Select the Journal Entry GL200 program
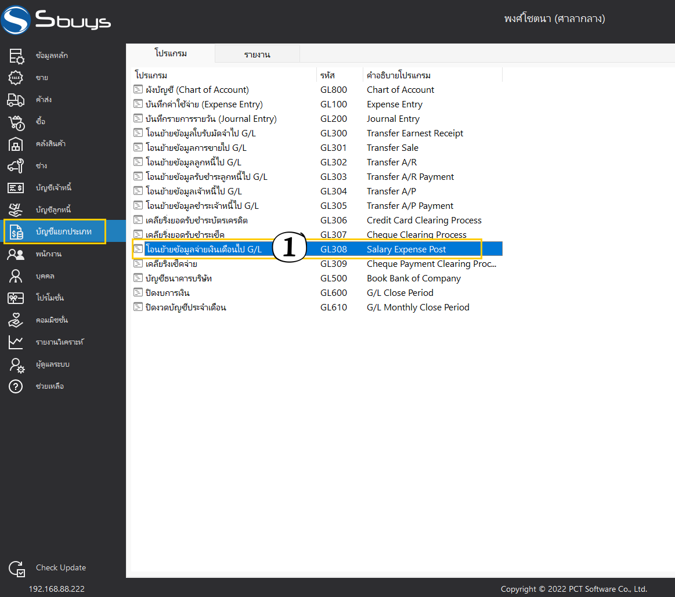This screenshot has width=675, height=597. point(317,119)
